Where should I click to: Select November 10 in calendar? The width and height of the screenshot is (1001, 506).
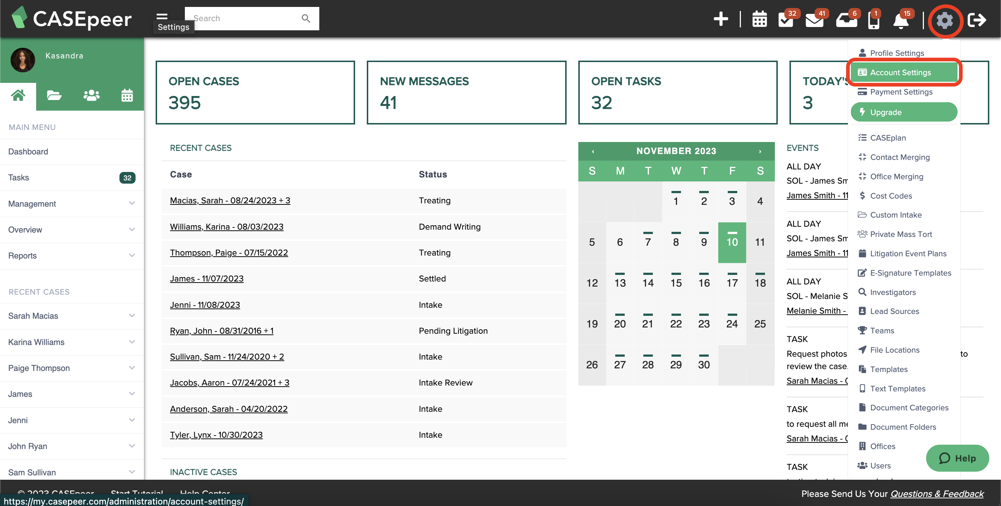(732, 242)
